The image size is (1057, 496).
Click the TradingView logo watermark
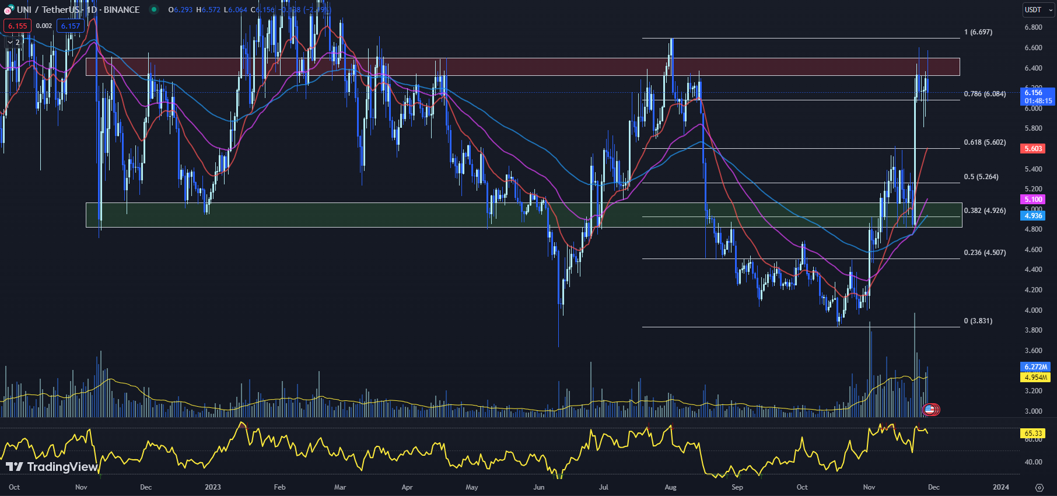click(51, 467)
